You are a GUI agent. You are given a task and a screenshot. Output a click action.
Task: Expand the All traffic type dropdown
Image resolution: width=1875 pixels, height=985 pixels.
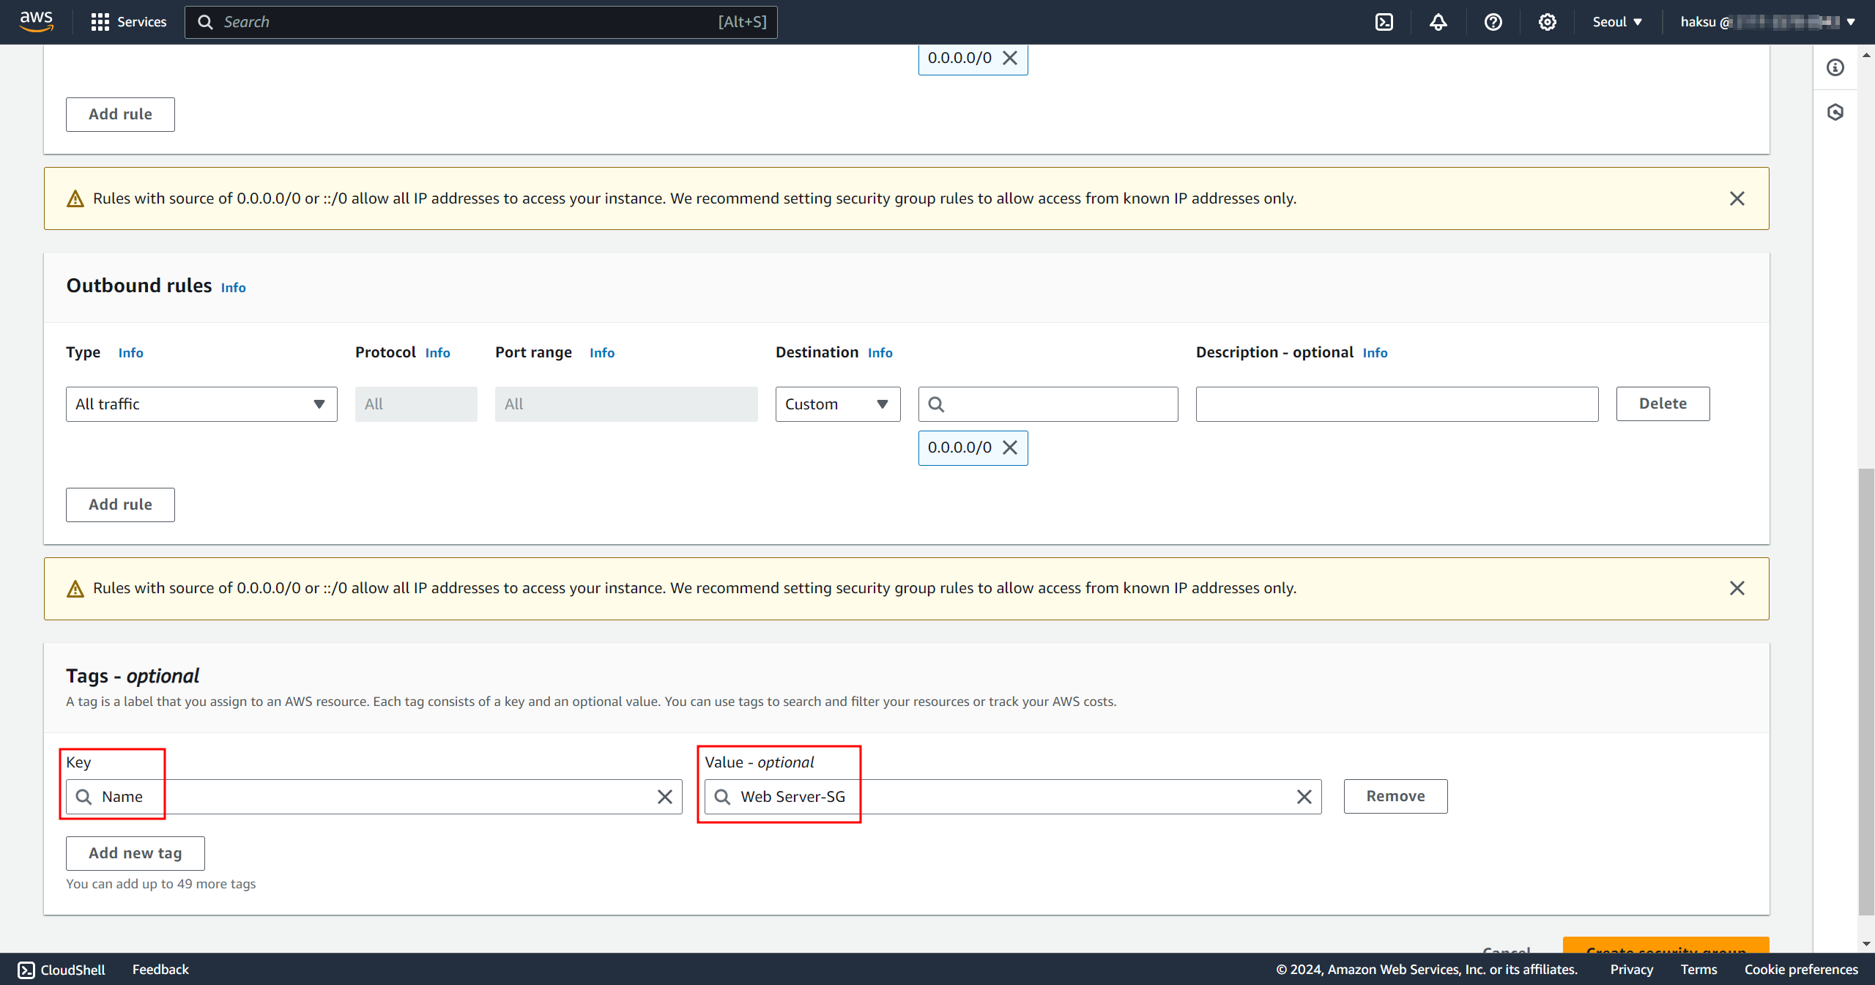pyautogui.click(x=201, y=404)
